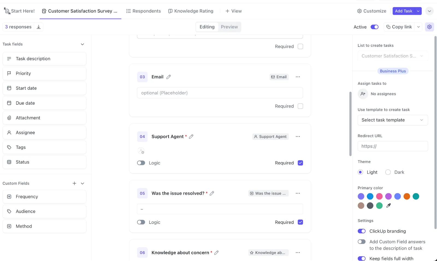Open the Customer Satisfaction Survey tab
The height and width of the screenshot is (261, 437).
(x=80, y=11)
